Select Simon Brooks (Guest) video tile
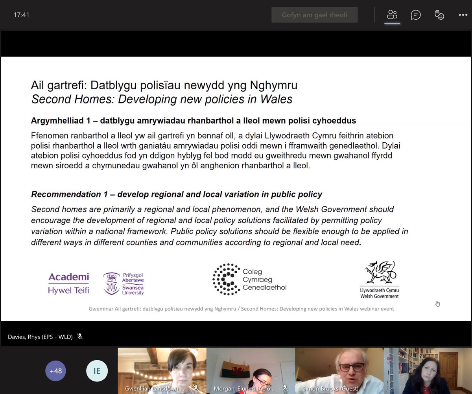Screen dimensions: 472x394 pos(339,371)
